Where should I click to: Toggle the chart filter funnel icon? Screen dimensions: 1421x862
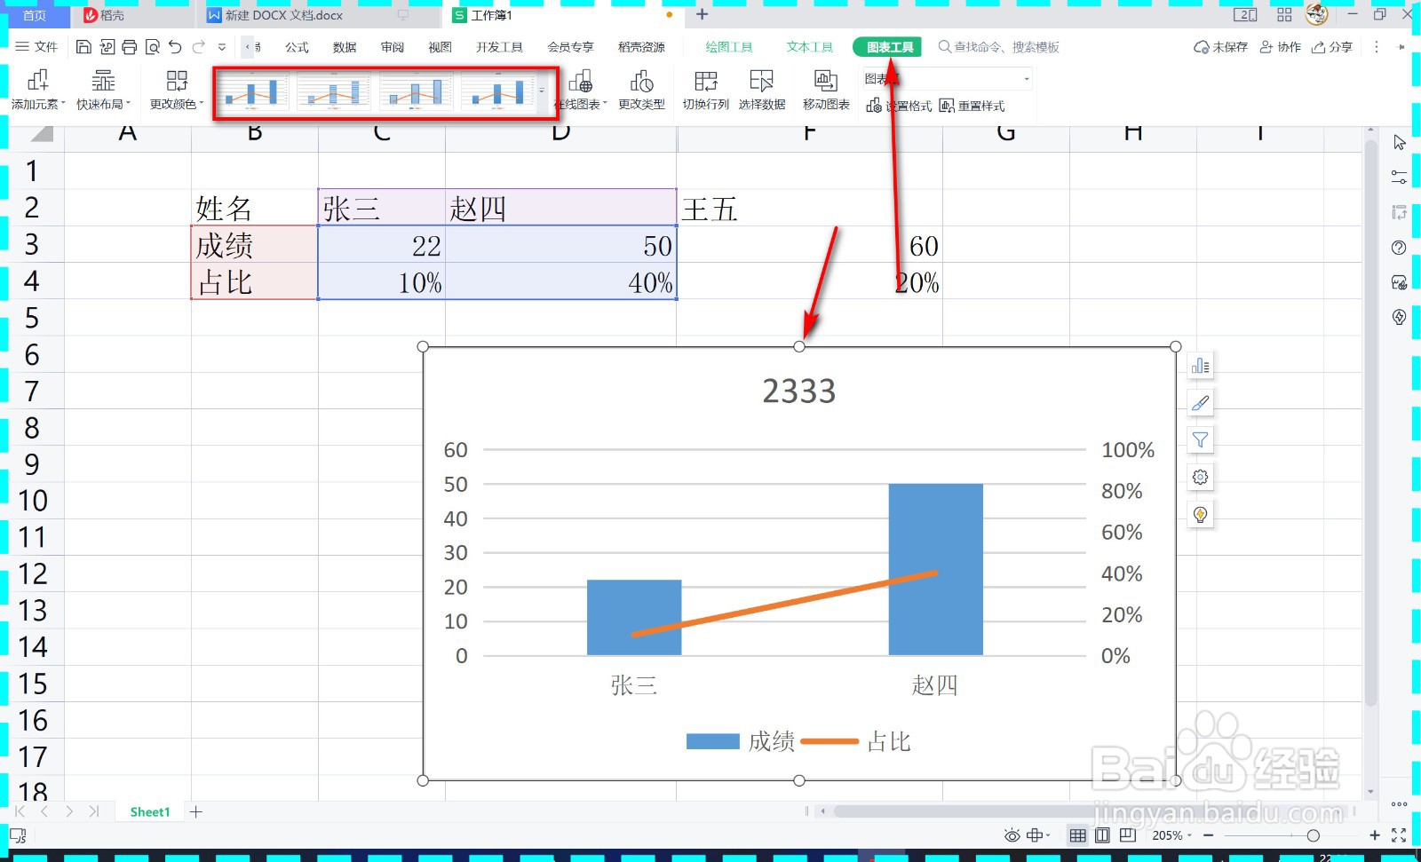coord(1200,439)
